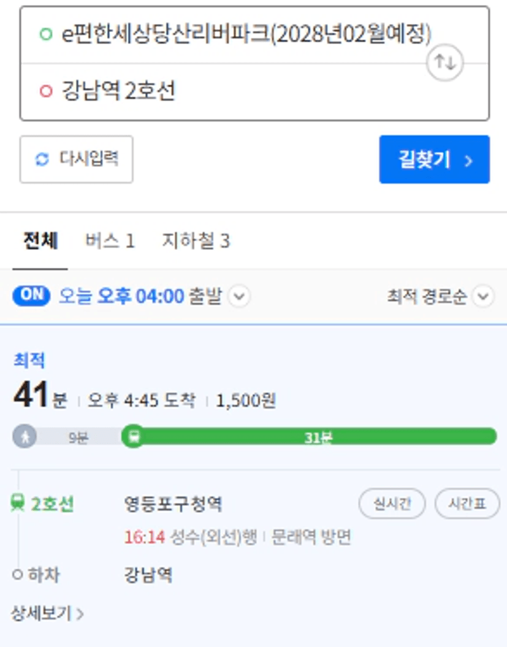The image size is (507, 647).
Task: Click the green 31분 subway segment bar
Action: tap(319, 437)
